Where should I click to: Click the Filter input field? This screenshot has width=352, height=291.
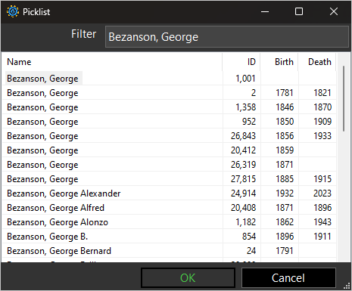[227, 37]
